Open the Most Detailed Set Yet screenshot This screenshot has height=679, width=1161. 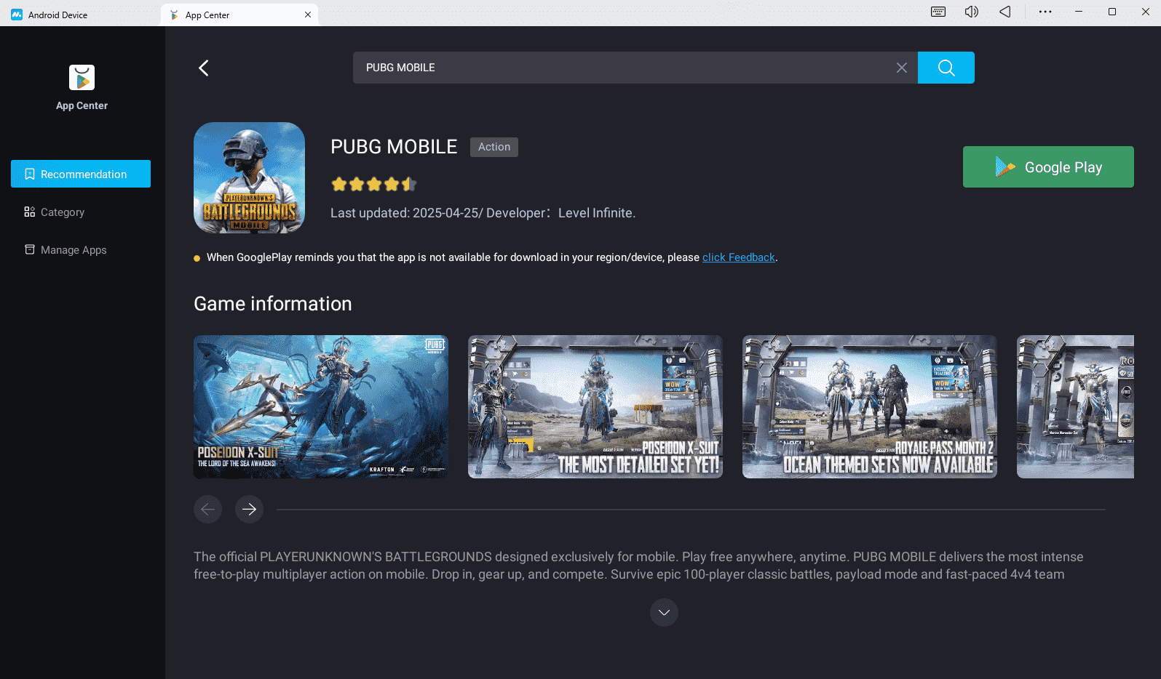pos(595,406)
